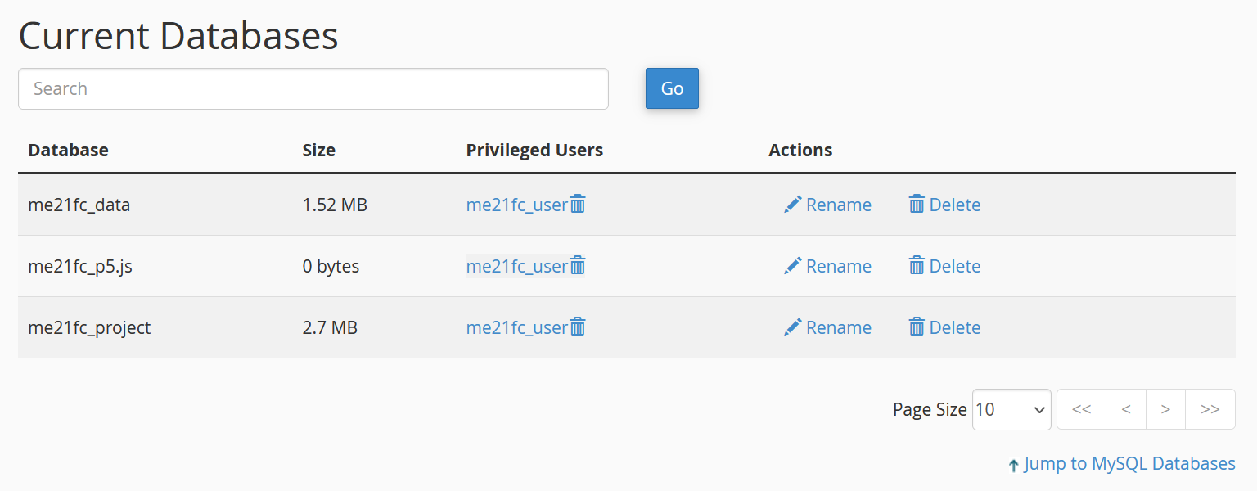Click trash icon beside me21fc_user for me21fc_data
The image size is (1257, 491).
click(578, 205)
